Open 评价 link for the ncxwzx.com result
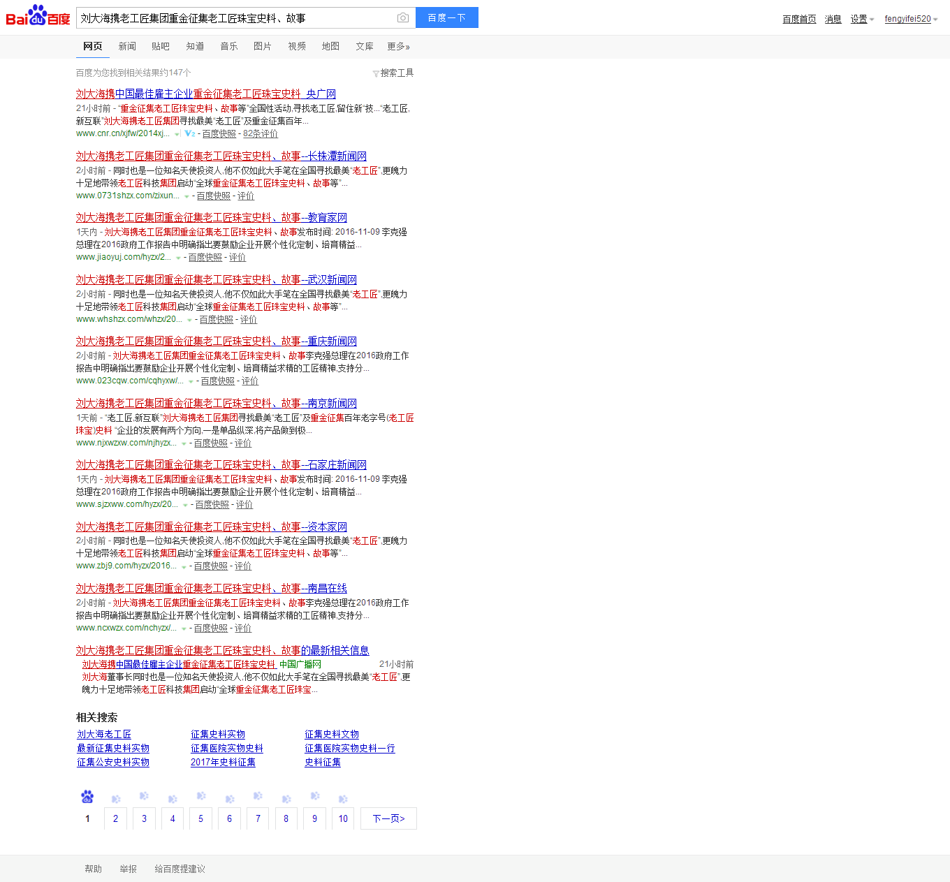 [x=243, y=628]
